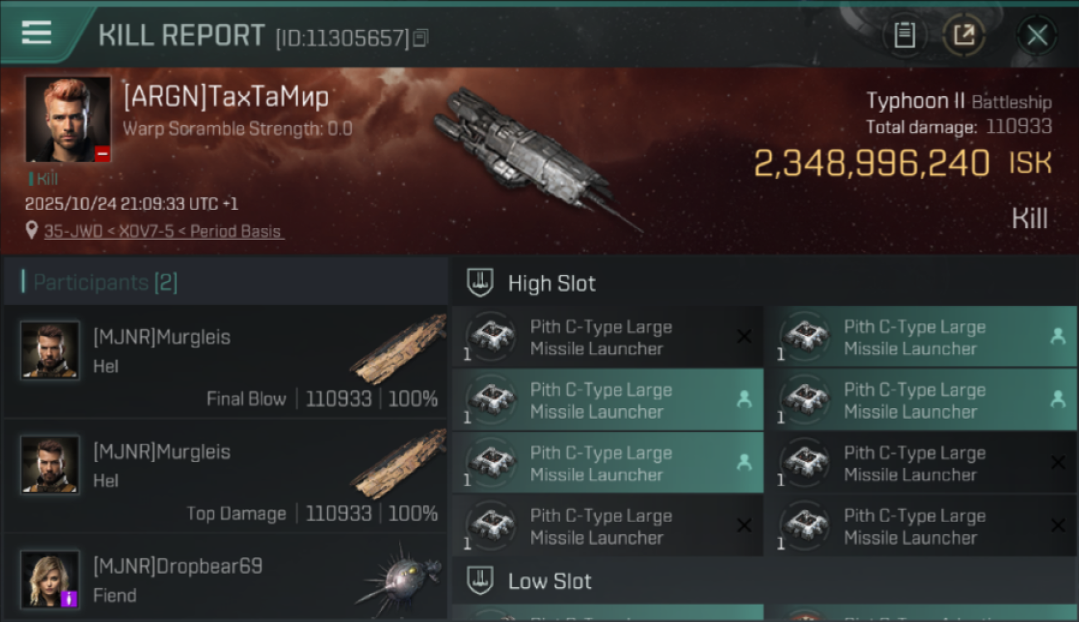1079x622 pixels.
Task: Open Dropbear69's character portrait
Action: 50,578
